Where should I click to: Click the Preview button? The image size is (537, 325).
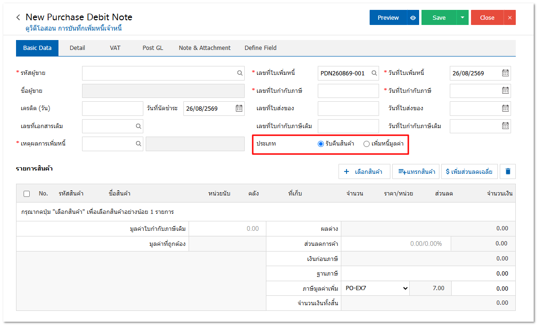(x=388, y=18)
